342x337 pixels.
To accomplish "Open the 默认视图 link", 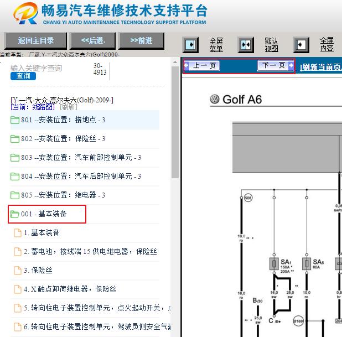I will 271,44.
